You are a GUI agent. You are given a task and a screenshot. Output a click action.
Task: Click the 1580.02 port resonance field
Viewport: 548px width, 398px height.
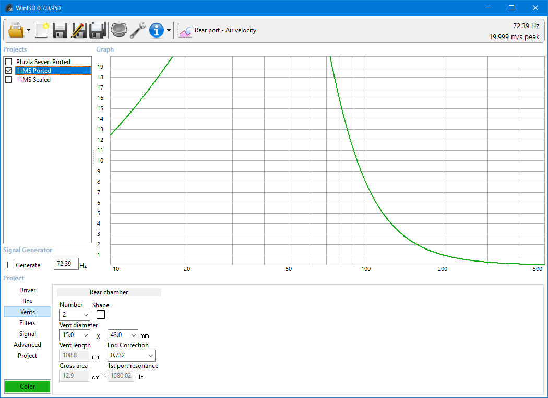coord(121,376)
